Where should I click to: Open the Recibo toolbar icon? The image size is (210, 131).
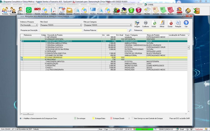147,10
